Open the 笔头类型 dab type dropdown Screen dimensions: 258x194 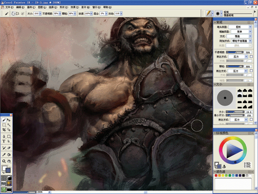[240, 27]
